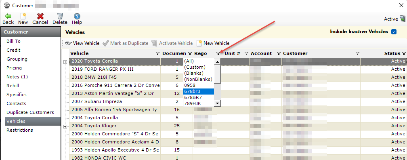This screenshot has height=160, width=407.
Task: Click the Active status icon at top right
Action: click(x=402, y=19)
